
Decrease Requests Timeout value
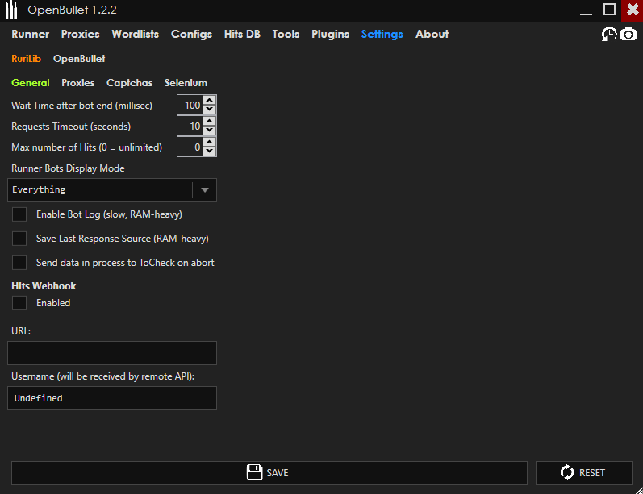pyautogui.click(x=210, y=131)
